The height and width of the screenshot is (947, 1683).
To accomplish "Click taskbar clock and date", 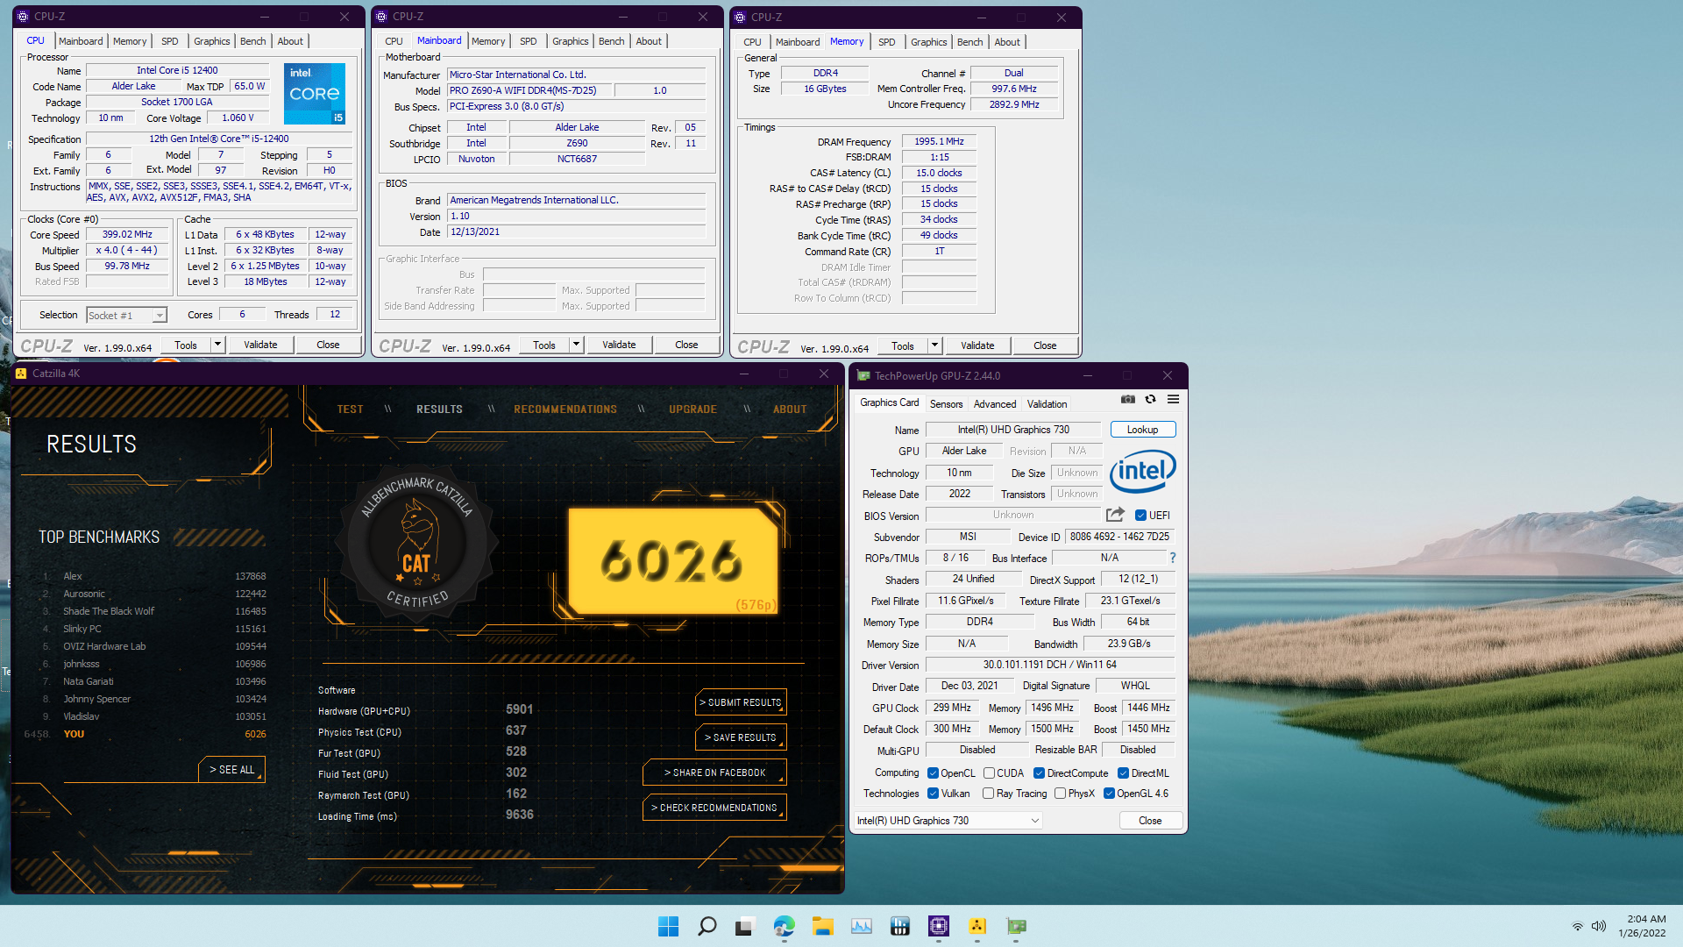I will pyautogui.click(x=1643, y=926).
